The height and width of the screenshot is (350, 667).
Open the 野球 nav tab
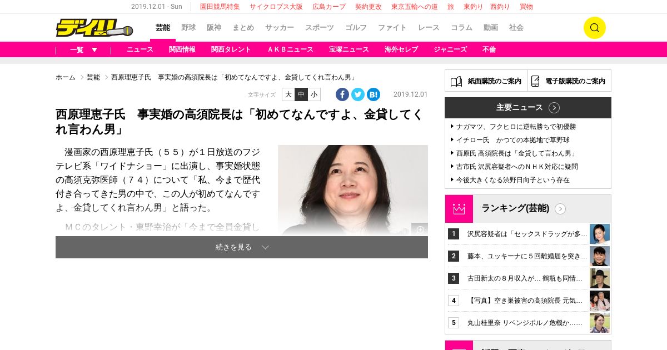pos(188,28)
